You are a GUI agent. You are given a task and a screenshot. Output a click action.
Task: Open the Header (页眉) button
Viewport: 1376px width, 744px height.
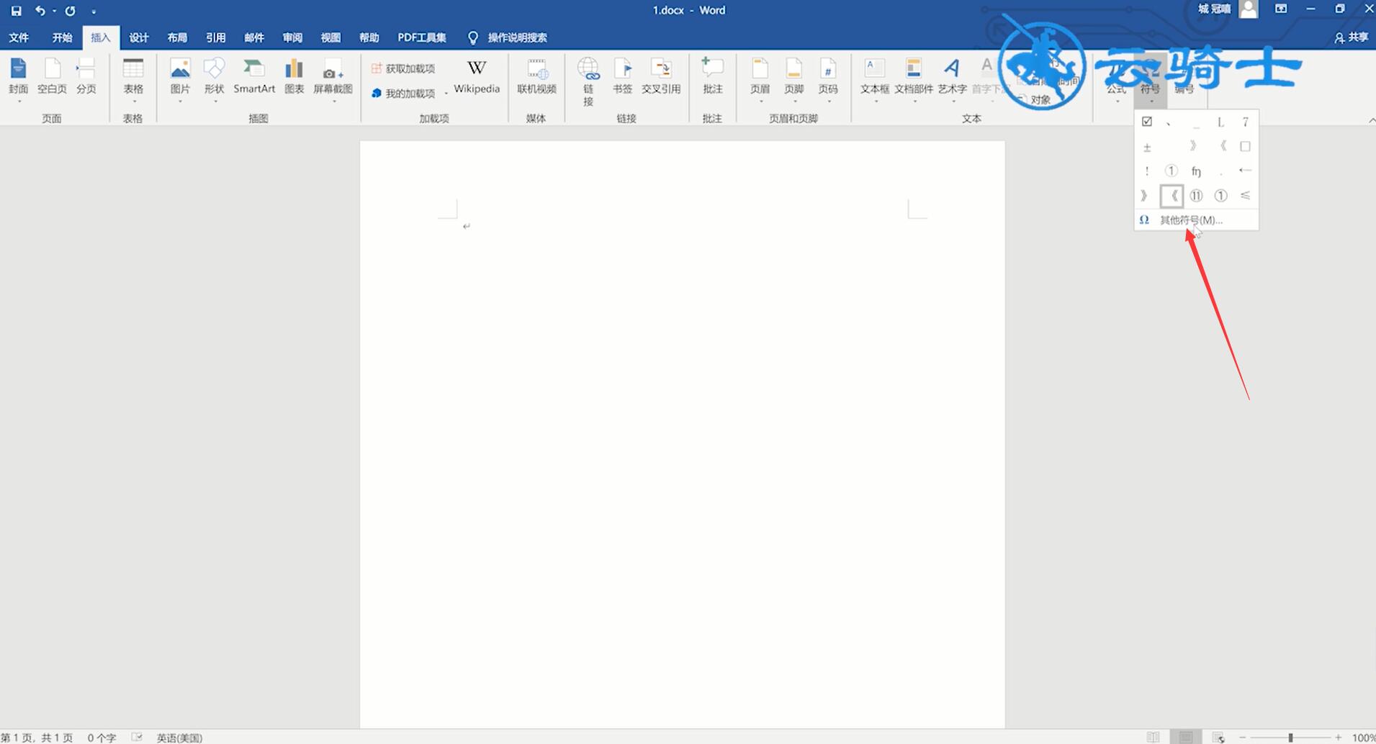click(760, 78)
